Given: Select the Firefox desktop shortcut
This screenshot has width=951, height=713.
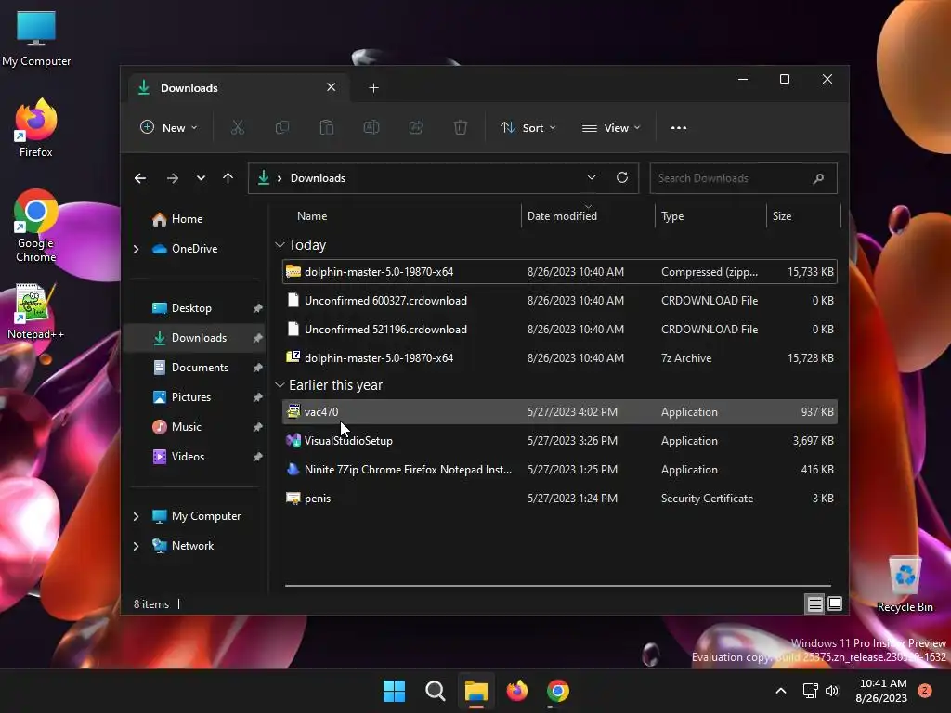Looking at the screenshot, I should [36, 128].
